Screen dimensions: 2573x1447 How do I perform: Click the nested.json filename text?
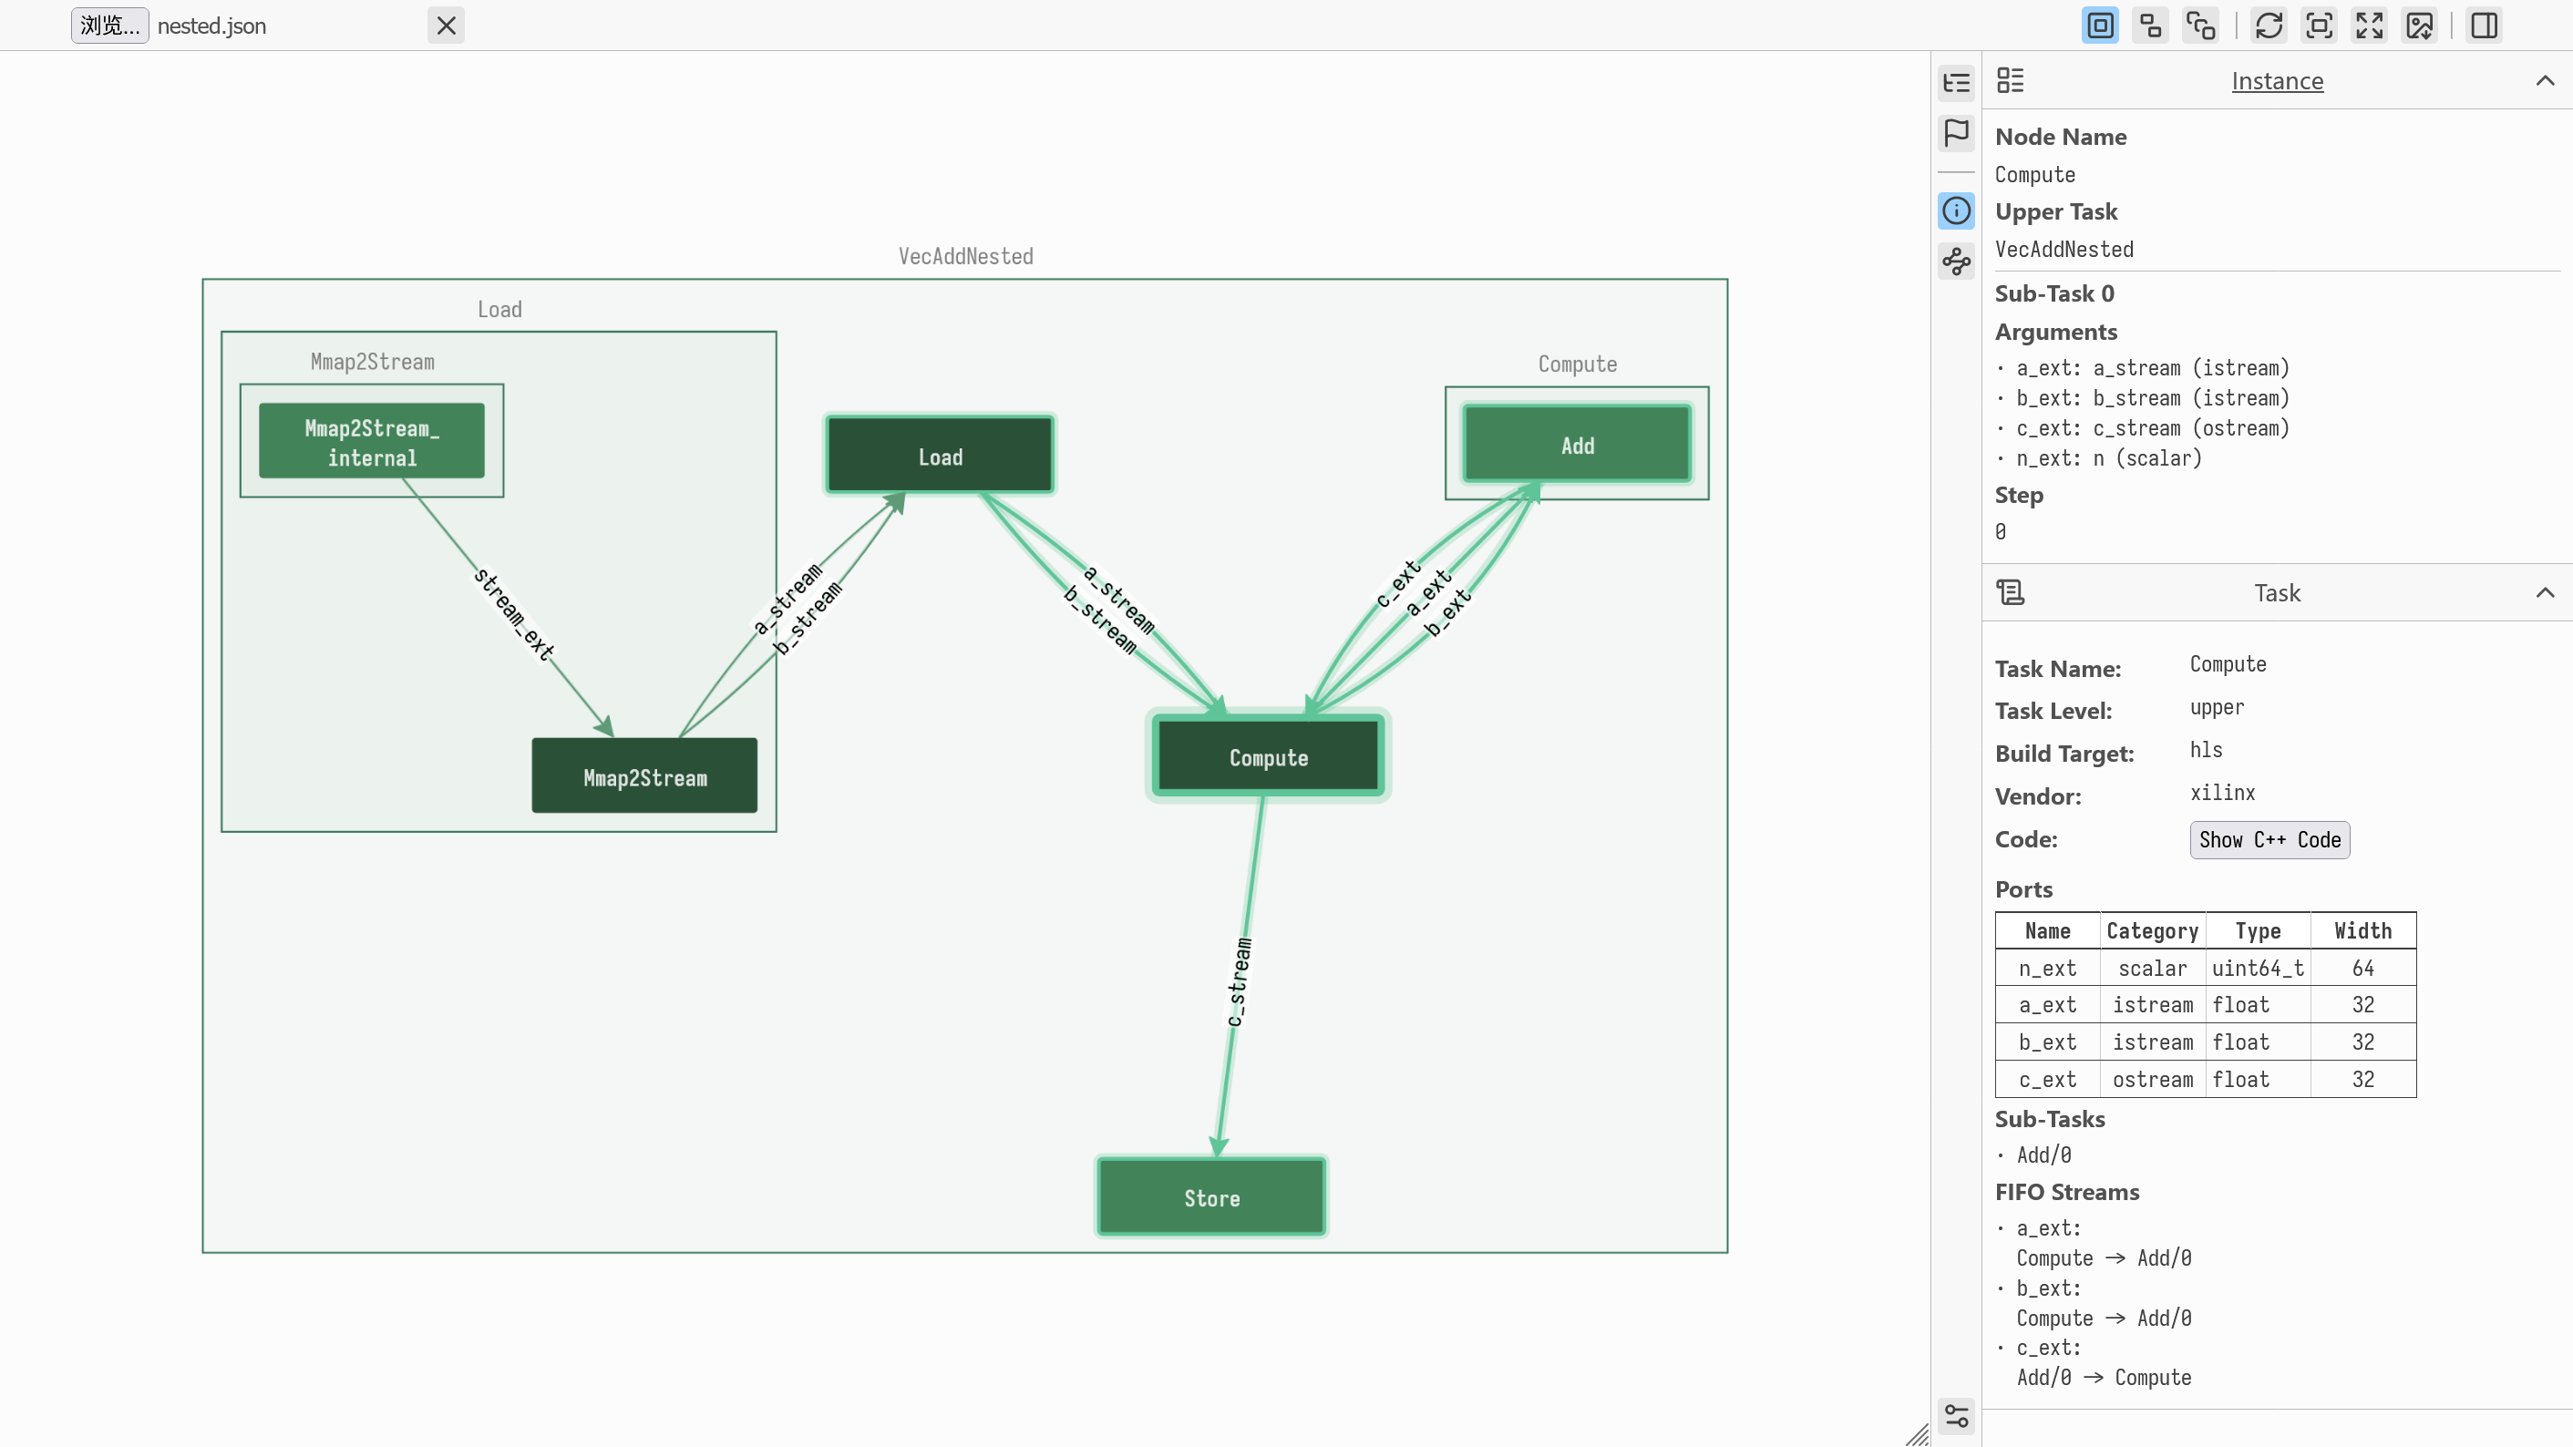(211, 26)
